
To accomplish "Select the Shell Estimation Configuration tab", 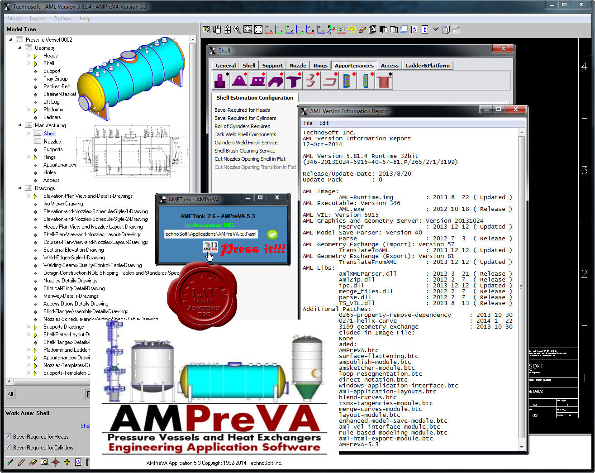I will 255,98.
